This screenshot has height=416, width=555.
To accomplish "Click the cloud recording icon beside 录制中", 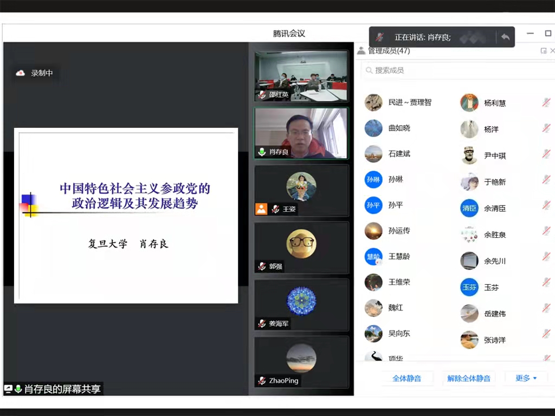I will [x=21, y=73].
